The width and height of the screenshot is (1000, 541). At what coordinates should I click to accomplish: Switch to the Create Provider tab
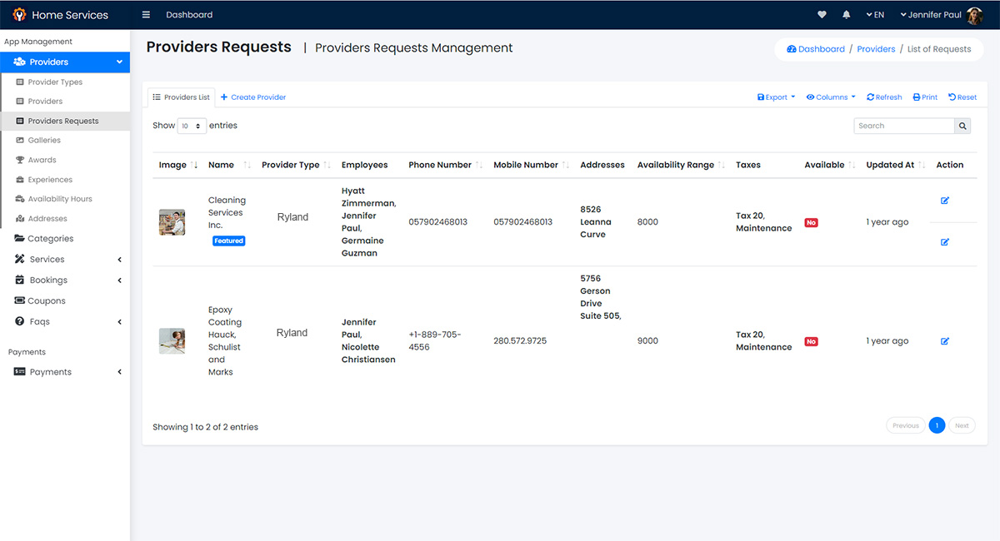tap(253, 97)
